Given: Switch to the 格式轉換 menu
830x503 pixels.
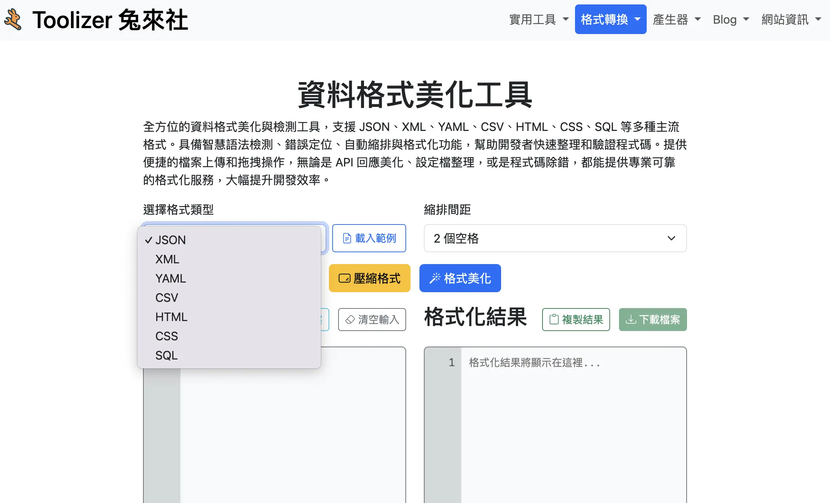Looking at the screenshot, I should (x=606, y=20).
